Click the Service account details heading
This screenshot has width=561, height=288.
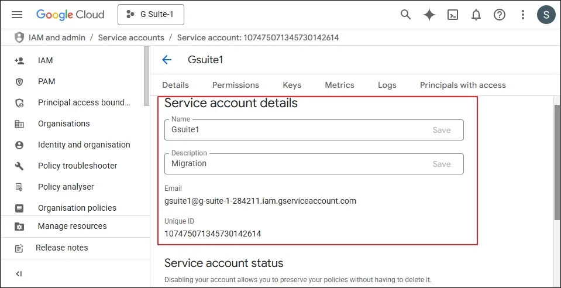(230, 103)
